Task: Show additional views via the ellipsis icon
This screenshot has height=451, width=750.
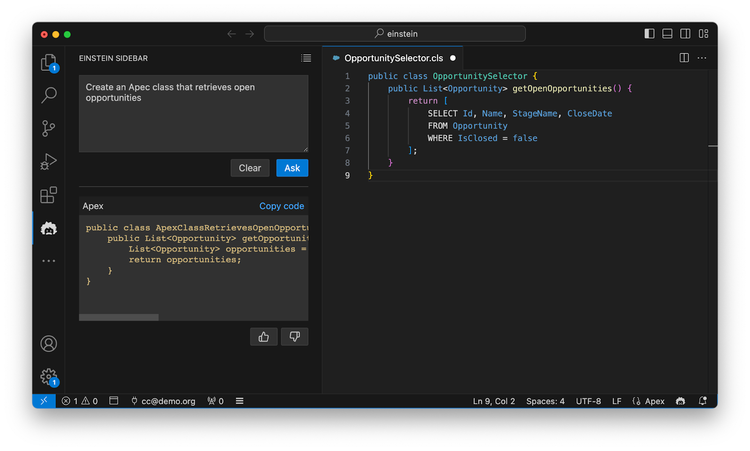Action: coord(49,261)
